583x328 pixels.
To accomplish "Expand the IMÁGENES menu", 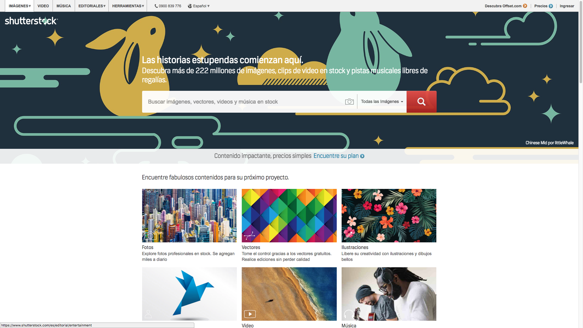I will (20, 6).
